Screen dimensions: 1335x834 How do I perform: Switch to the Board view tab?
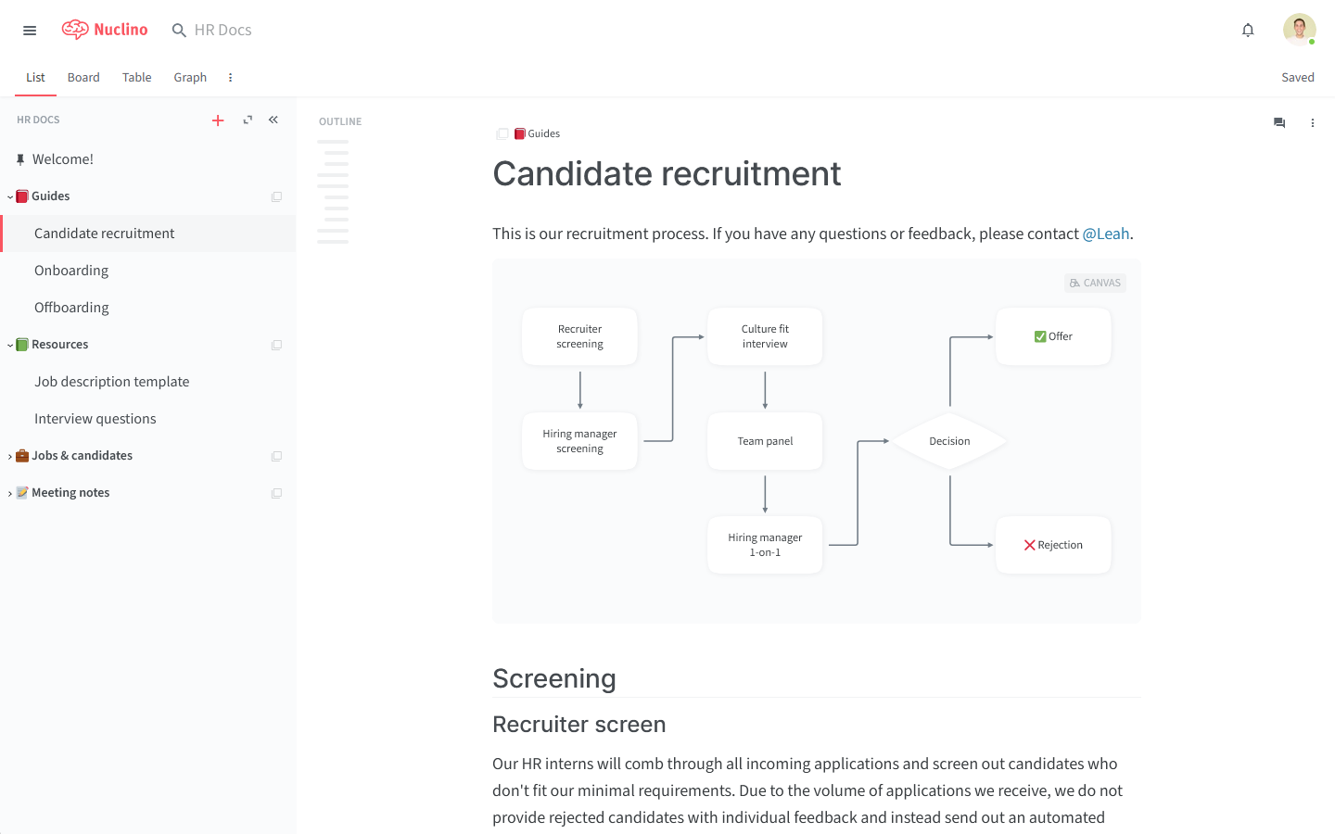(83, 78)
